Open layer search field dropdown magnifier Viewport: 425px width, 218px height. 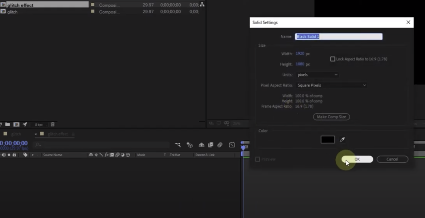point(38,145)
